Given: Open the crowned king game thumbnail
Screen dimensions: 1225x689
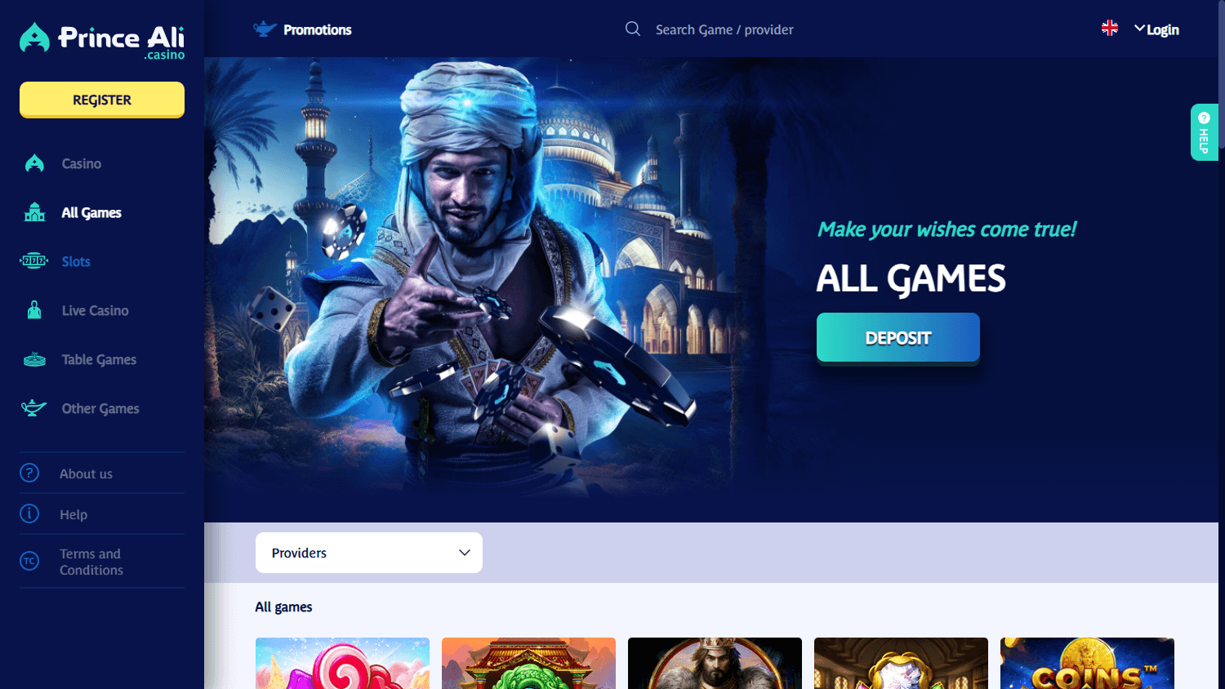Looking at the screenshot, I should pyautogui.click(x=715, y=663).
